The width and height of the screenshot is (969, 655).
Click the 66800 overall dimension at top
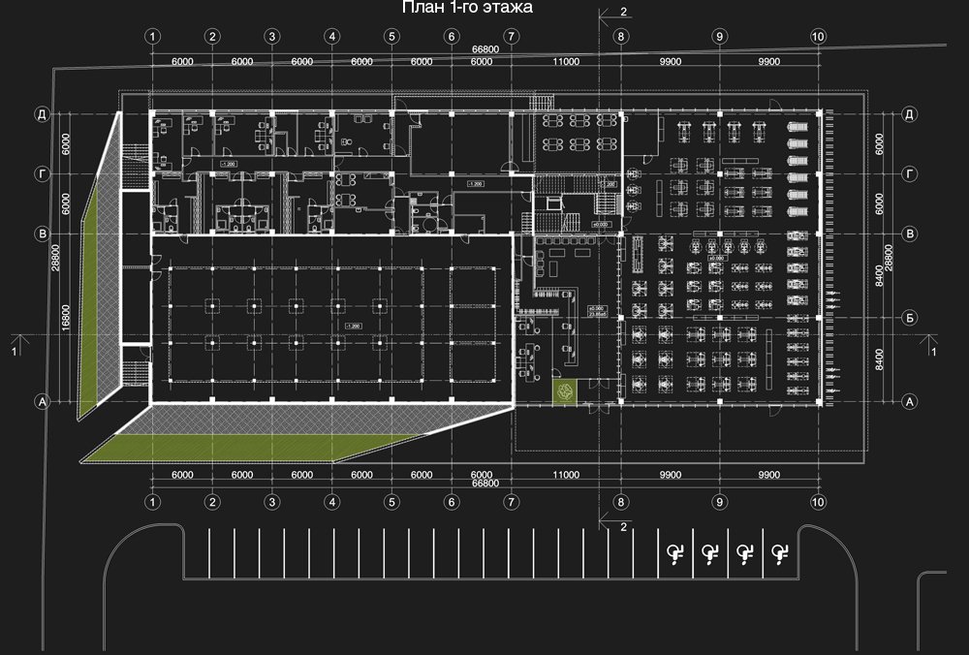484,48
